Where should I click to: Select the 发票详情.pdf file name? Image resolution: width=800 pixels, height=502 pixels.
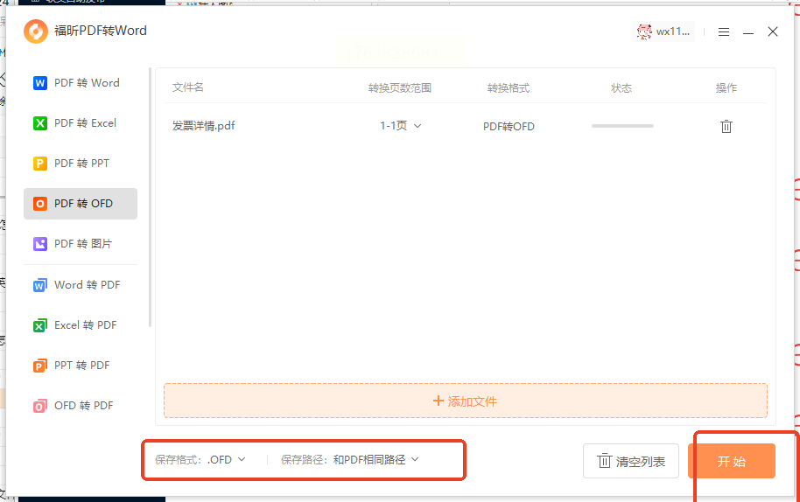(x=203, y=126)
